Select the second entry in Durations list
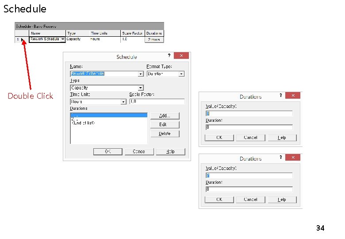345x239 pixels. click(109, 119)
